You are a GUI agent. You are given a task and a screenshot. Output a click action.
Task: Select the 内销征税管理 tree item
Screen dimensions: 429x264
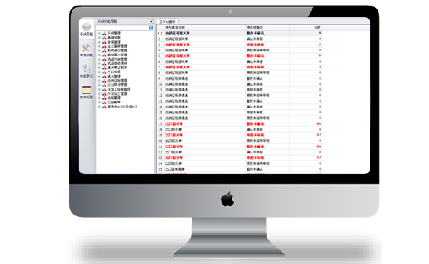pos(117,81)
